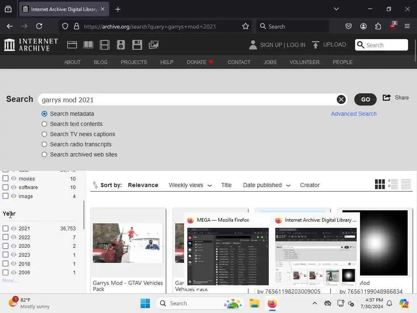The image size is (417, 313).
Task: Hide results for year 2023 with eye icon
Action: 13,255
